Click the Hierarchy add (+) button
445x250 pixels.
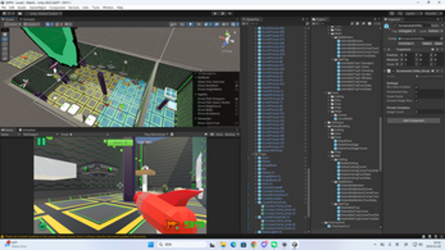pos(244,24)
